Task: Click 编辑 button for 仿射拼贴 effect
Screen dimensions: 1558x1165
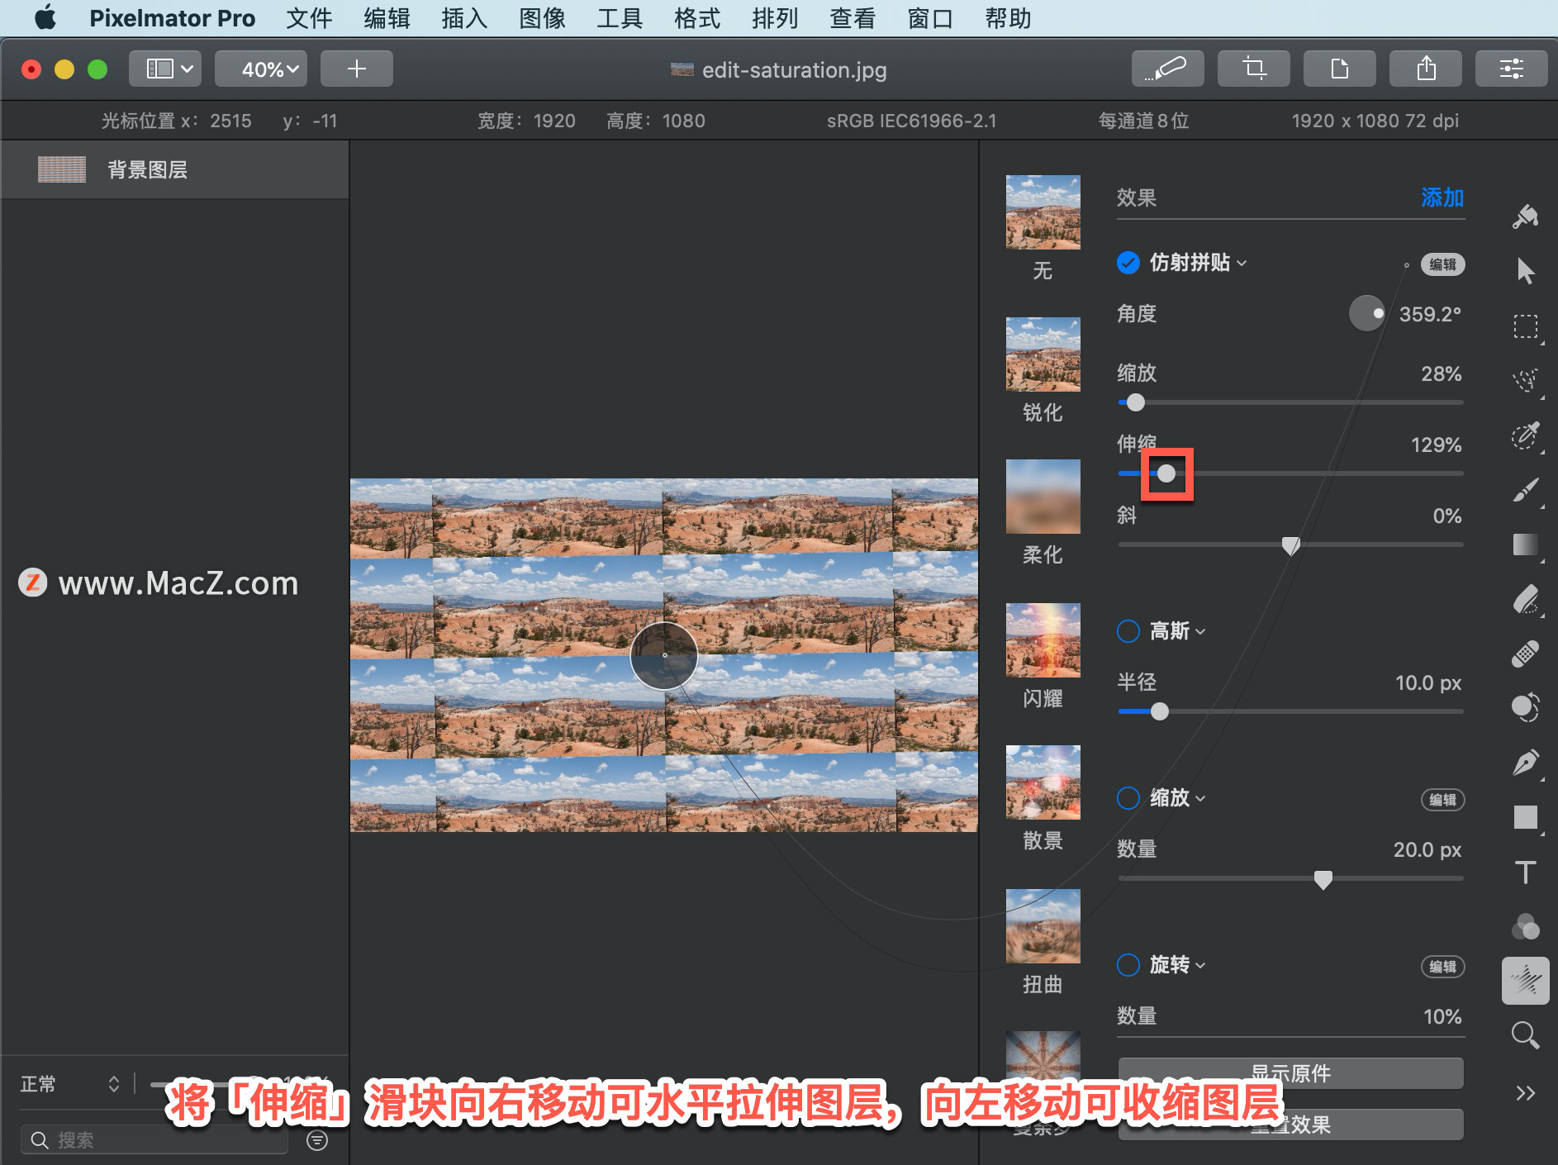Action: pos(1442,264)
